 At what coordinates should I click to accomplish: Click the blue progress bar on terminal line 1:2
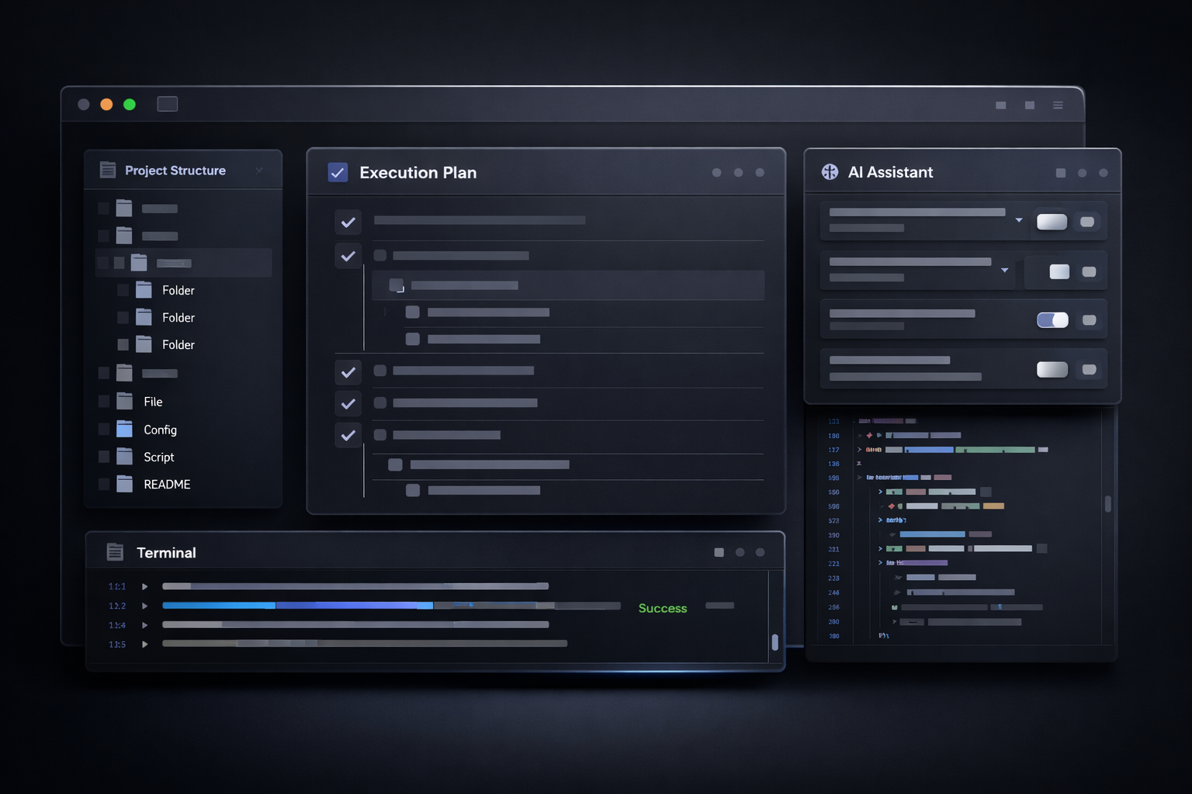[297, 606]
